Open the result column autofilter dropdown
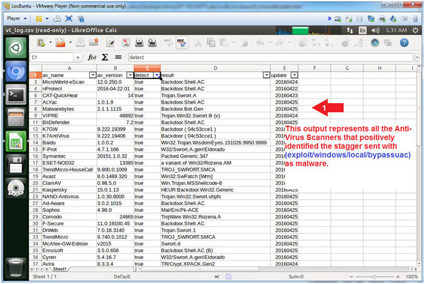Screen dimensions: 425x284 pos(267,75)
